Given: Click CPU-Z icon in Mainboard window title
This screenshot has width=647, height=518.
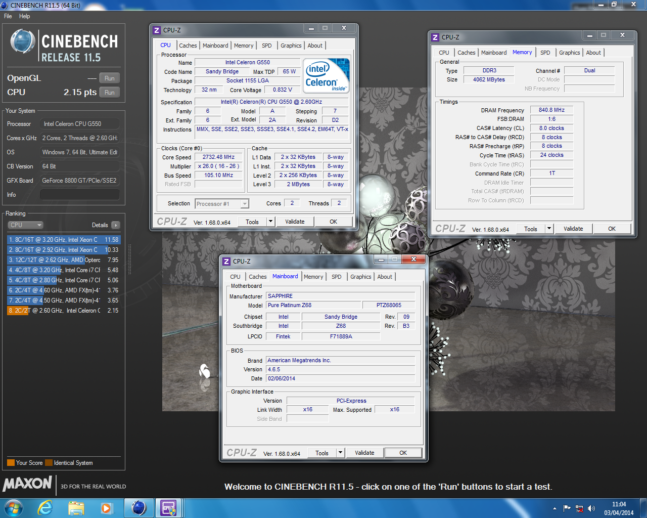Looking at the screenshot, I should (226, 262).
